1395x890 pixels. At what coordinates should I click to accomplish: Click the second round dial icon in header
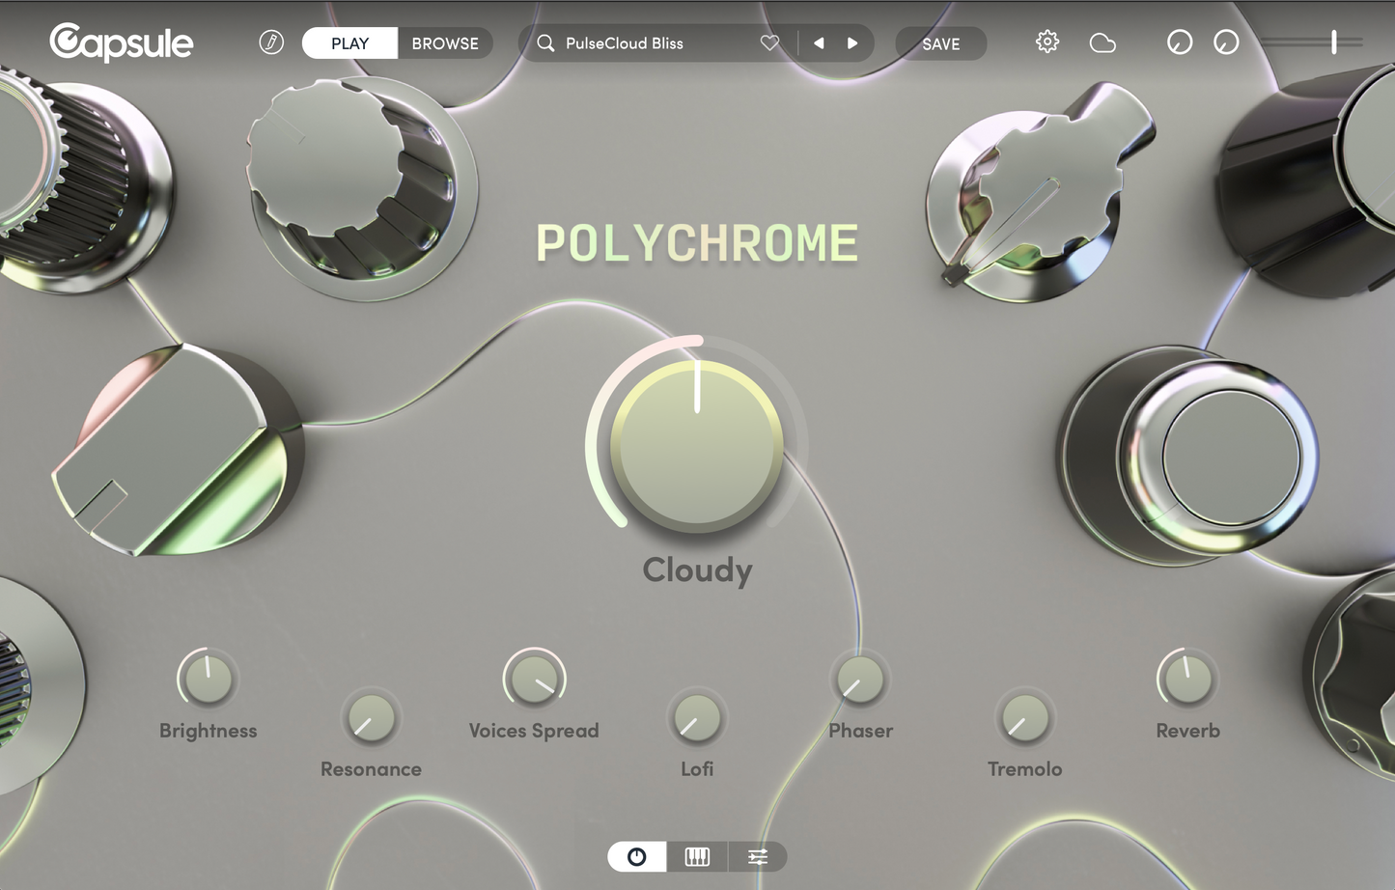click(x=1226, y=42)
